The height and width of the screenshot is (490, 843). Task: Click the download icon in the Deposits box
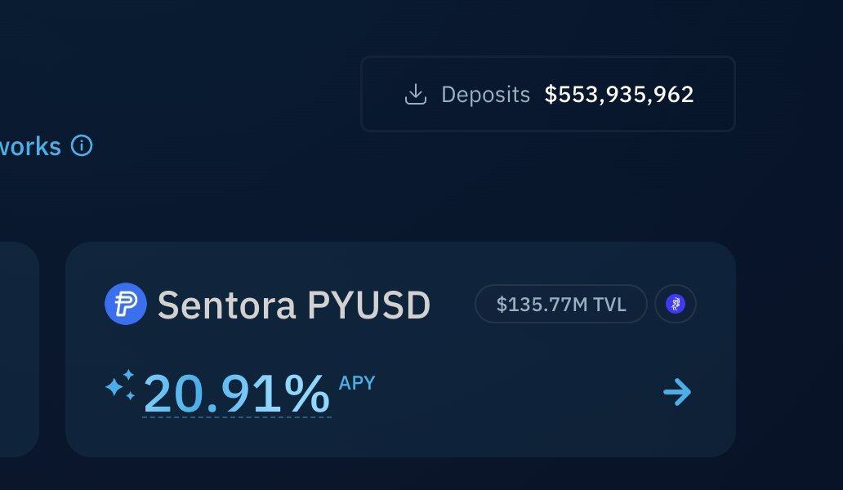416,95
